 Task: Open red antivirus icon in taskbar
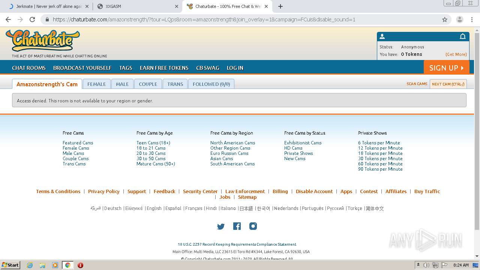(80, 265)
